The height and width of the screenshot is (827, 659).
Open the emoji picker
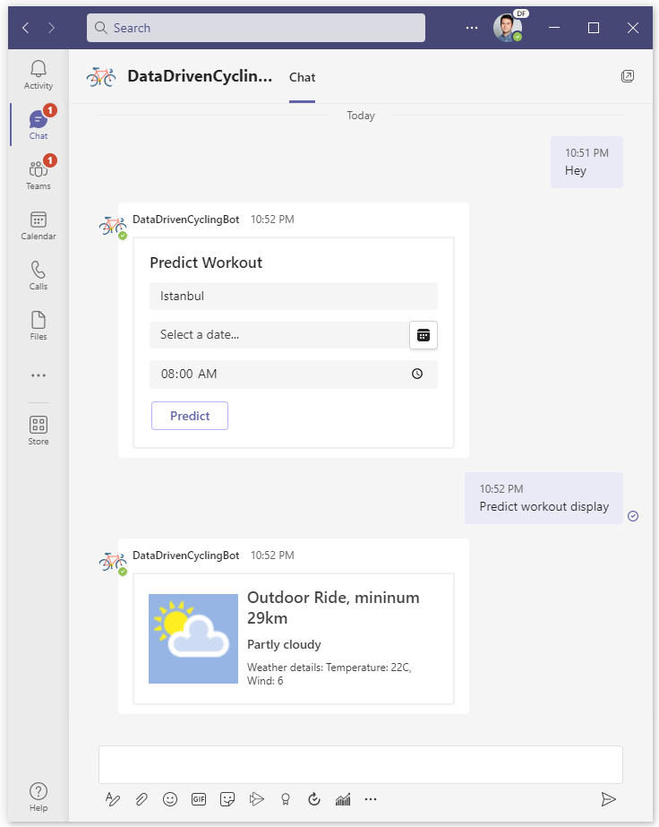coord(170,799)
